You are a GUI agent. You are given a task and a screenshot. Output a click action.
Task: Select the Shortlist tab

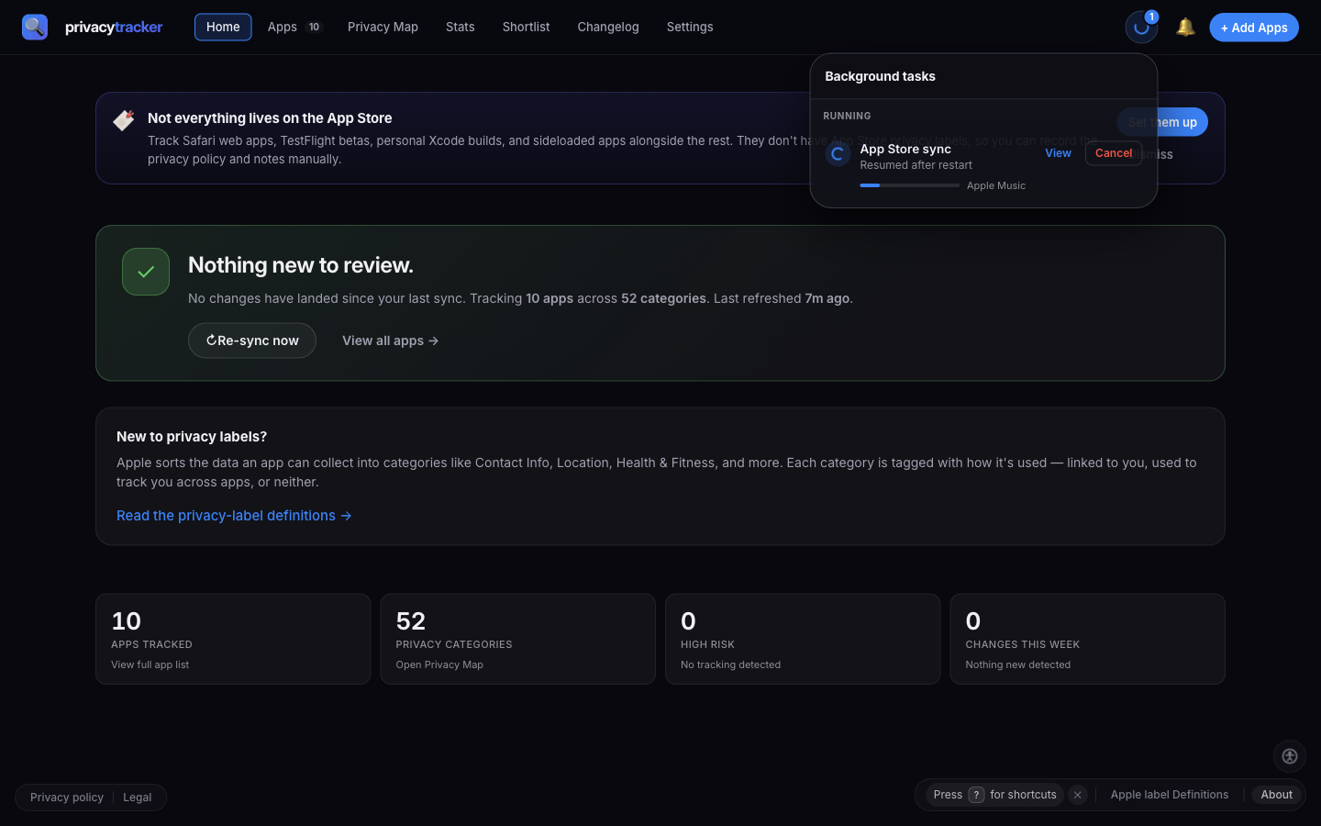[526, 27]
